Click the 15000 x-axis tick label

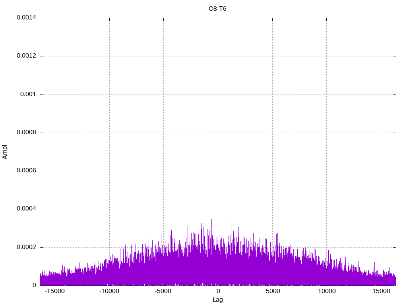(x=381, y=291)
